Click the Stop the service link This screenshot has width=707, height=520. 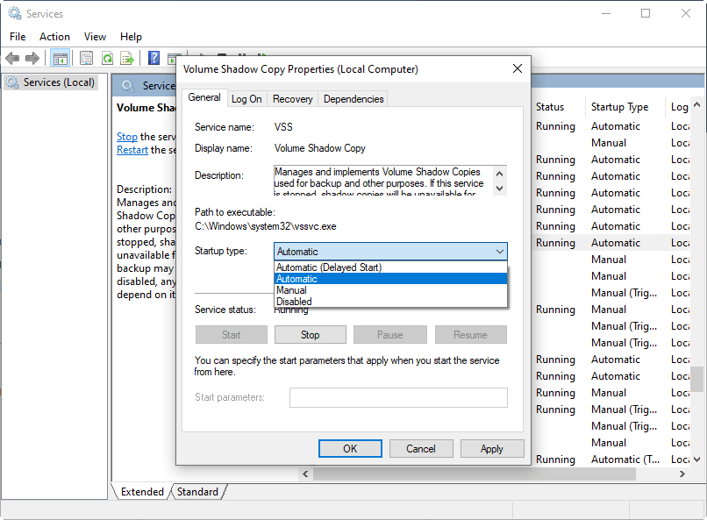coord(126,137)
